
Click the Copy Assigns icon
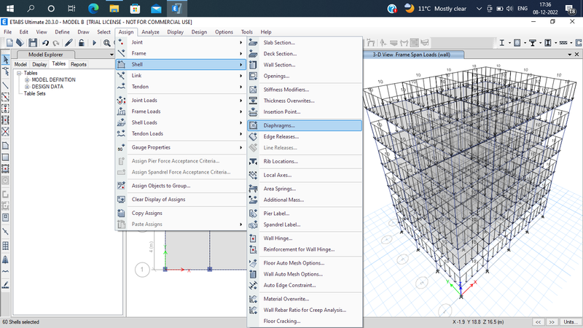click(x=121, y=213)
